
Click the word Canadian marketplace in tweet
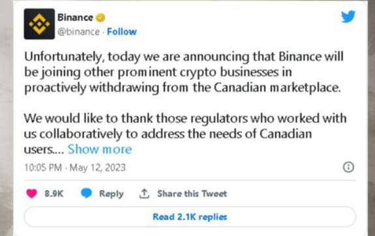[277, 87]
